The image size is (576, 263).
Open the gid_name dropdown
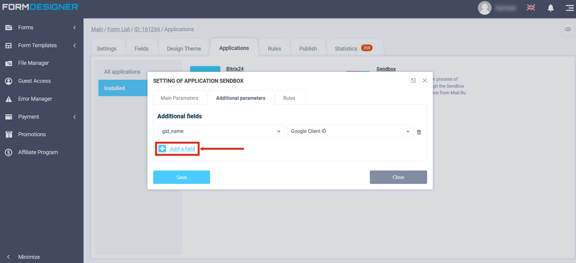[221, 132]
